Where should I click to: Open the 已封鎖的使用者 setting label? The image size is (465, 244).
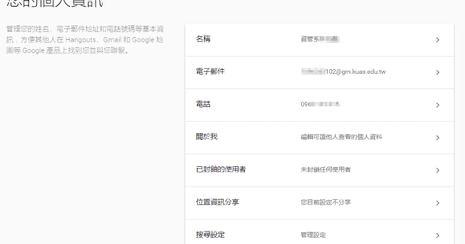point(221,170)
